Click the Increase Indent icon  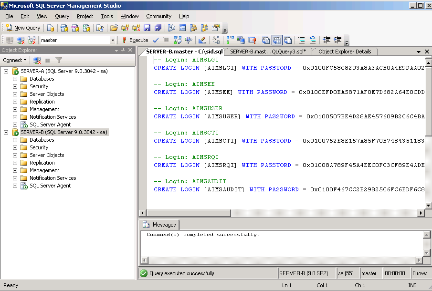click(x=337, y=41)
